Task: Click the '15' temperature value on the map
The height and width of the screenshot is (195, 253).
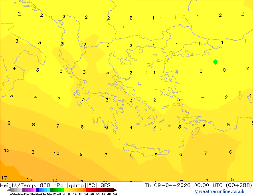Action: tap(30, 179)
